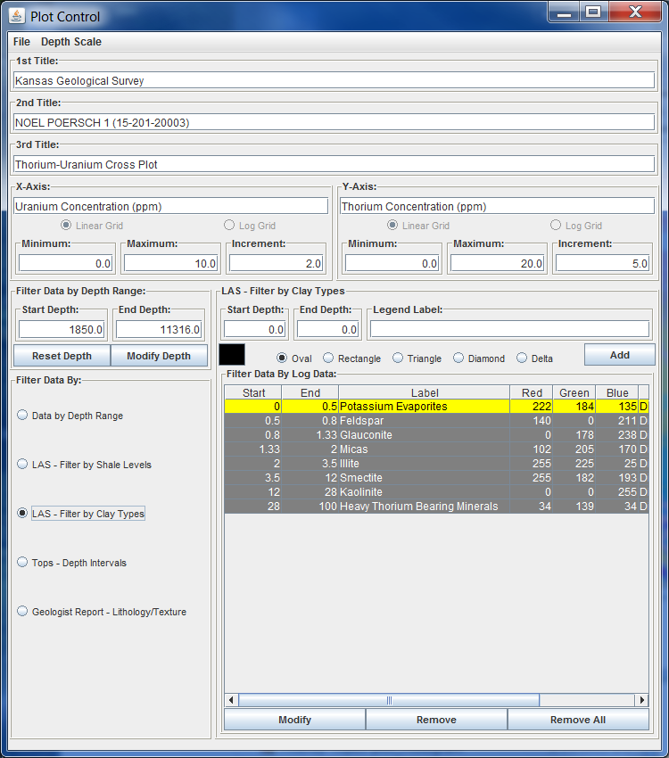Click the Label column header
Image resolution: width=669 pixels, height=758 pixels.
click(x=425, y=392)
